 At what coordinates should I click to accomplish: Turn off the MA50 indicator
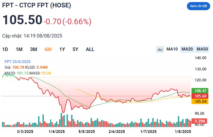click(x=202, y=49)
